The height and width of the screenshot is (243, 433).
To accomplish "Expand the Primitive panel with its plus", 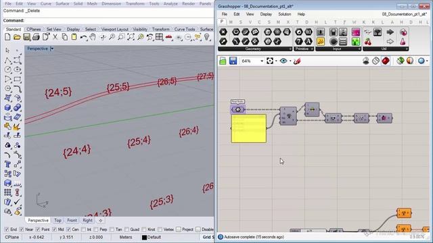I will [x=313, y=49].
